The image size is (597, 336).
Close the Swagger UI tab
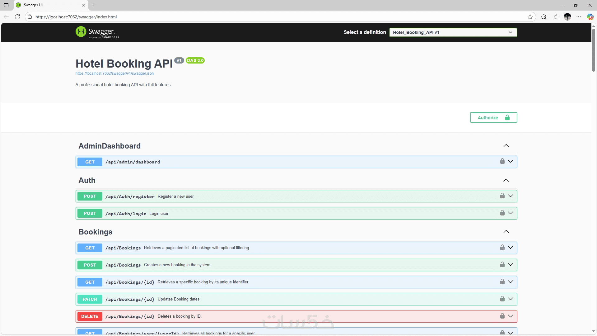tap(83, 5)
